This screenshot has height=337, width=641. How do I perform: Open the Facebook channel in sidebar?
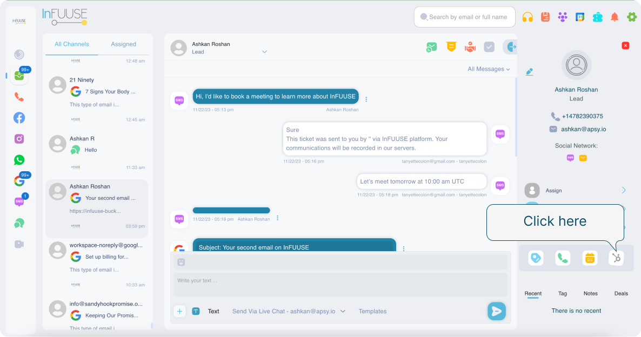19,118
